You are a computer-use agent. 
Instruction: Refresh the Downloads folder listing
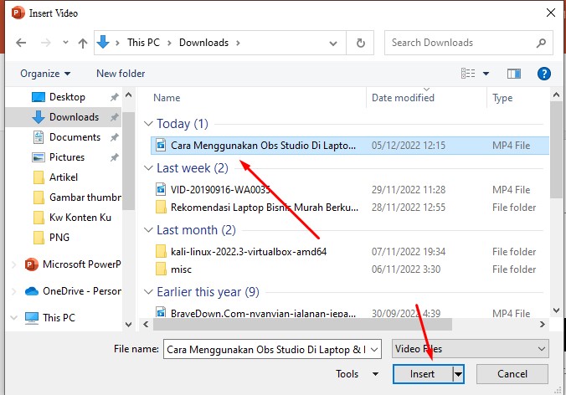(360, 43)
